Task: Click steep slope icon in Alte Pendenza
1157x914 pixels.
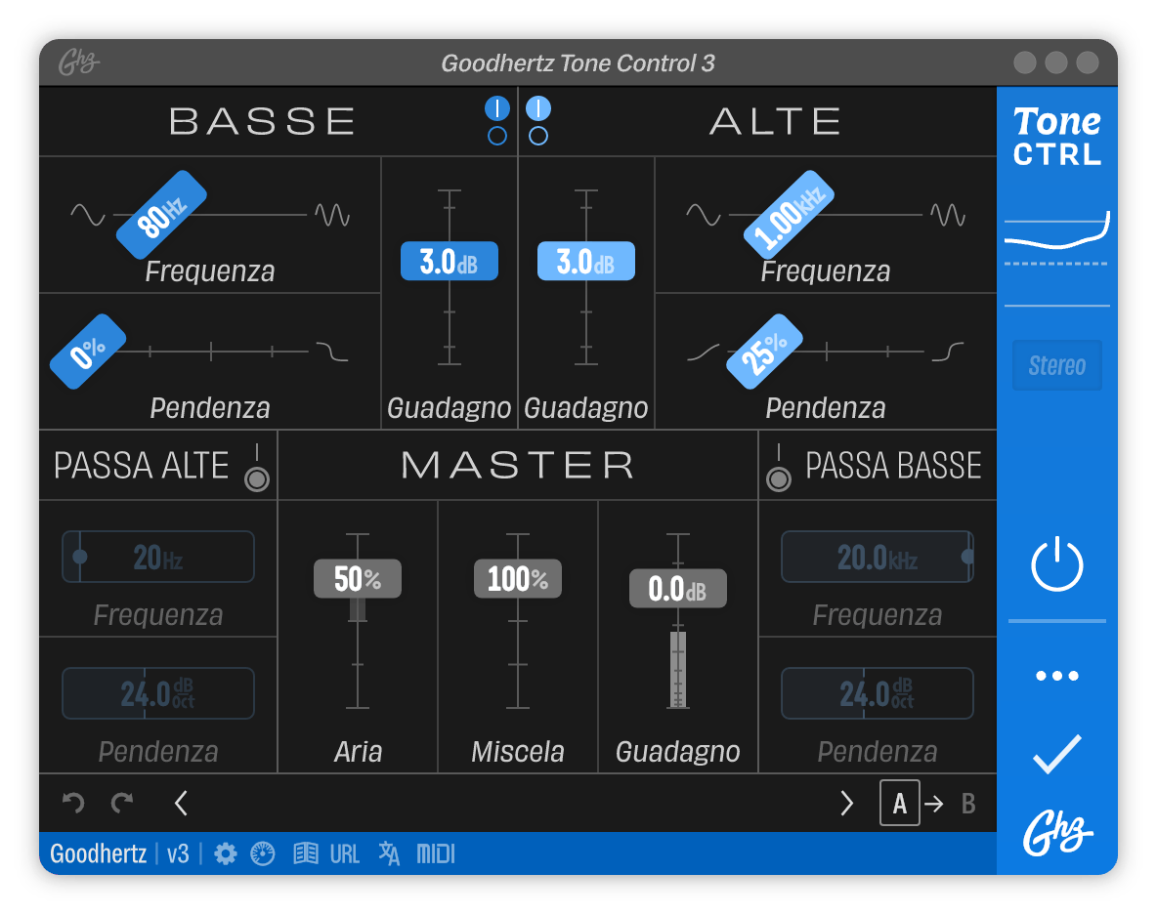Action: [948, 352]
